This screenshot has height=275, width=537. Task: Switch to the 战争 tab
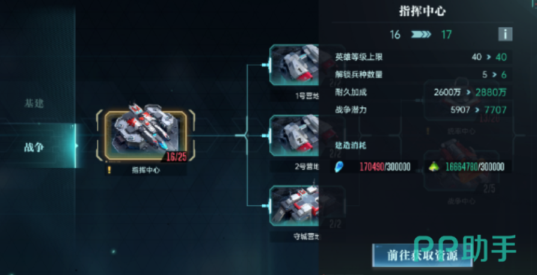click(34, 147)
